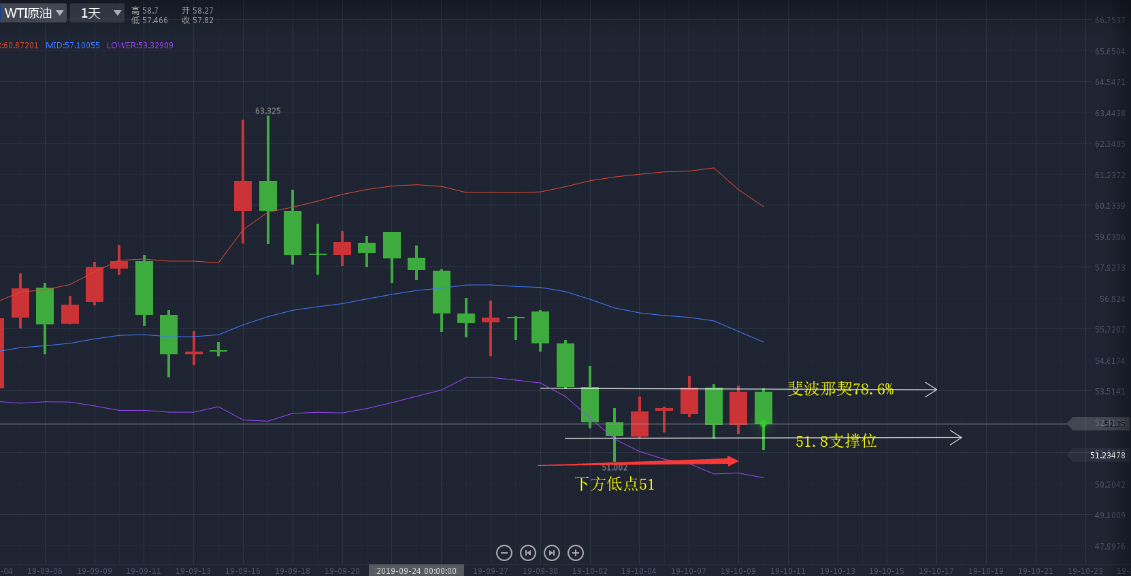Click the 19-10-09 date axis label
The image size is (1131, 576).
coord(738,571)
